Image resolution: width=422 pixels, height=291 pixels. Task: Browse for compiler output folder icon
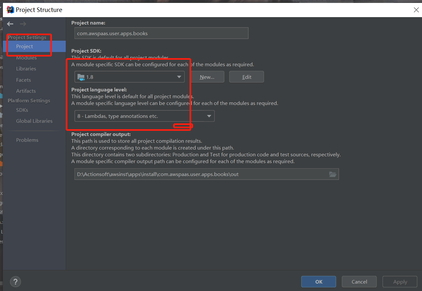(333, 174)
